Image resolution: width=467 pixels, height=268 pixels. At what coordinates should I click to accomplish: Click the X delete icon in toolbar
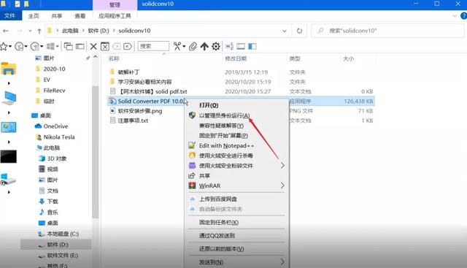(93, 46)
